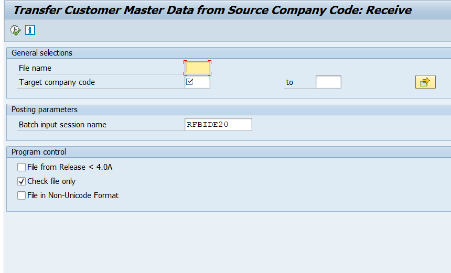This screenshot has width=451, height=273.
Task: Click the Target company code 'to' field
Action: click(328, 82)
